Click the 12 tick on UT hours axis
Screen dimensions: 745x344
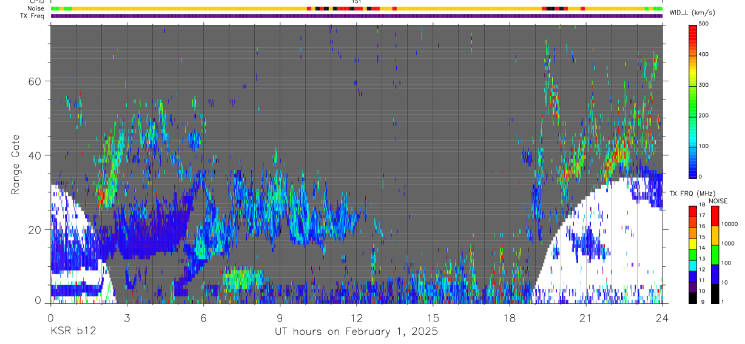tap(356, 317)
